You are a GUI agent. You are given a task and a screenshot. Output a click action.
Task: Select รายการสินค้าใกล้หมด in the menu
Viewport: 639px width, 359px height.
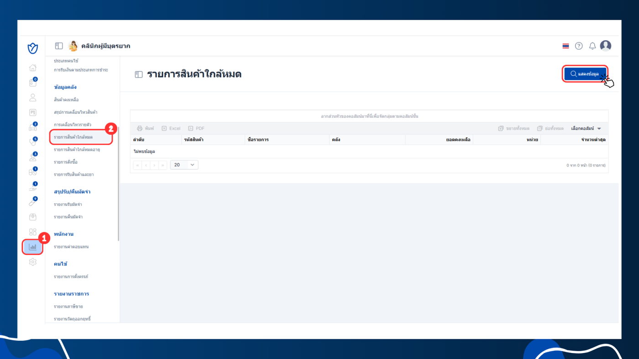(73, 137)
